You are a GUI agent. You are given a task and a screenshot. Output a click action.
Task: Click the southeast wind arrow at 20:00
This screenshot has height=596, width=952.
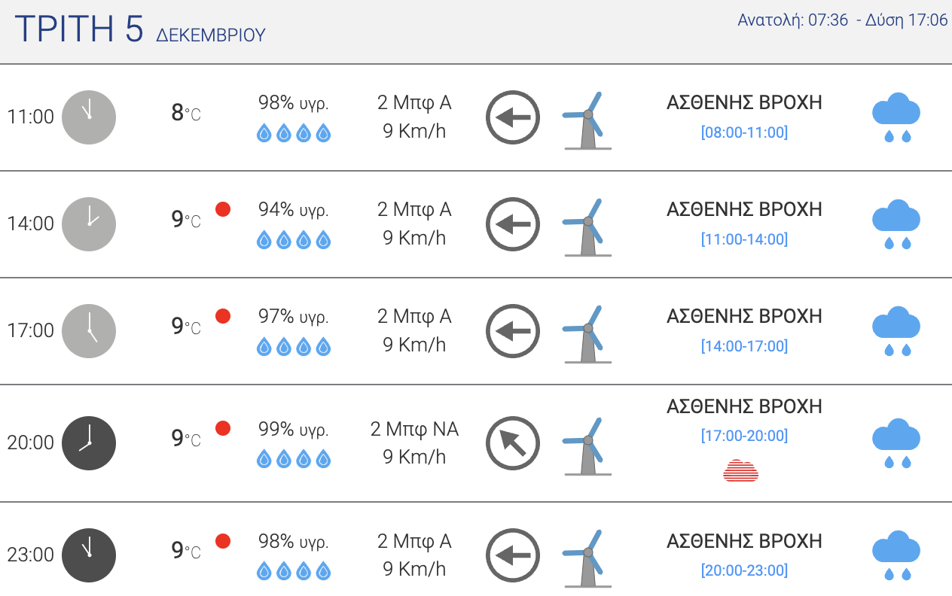(513, 443)
